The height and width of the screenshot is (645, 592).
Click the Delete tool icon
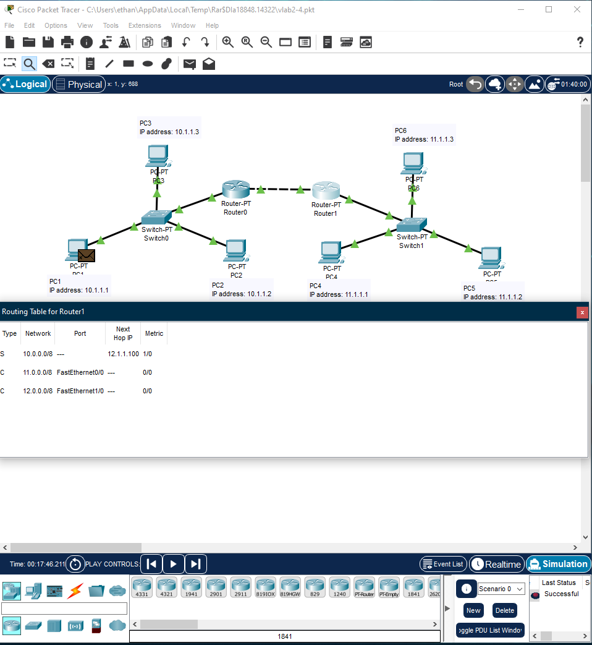click(48, 64)
